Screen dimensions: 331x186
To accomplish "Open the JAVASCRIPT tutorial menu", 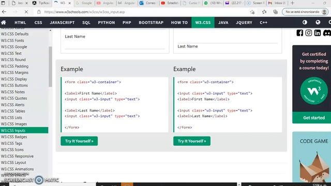I will pyautogui.click(x=62, y=22).
